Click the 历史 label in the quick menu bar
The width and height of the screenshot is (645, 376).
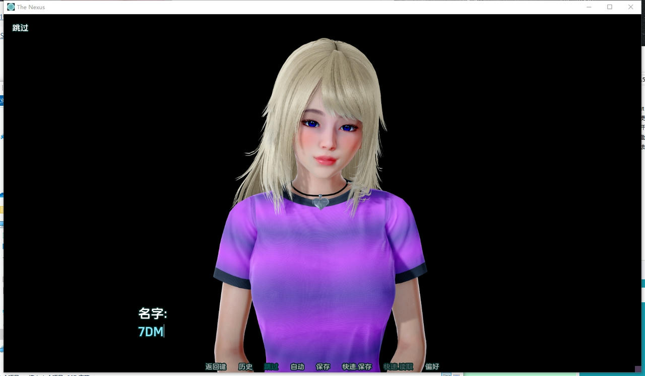point(245,367)
